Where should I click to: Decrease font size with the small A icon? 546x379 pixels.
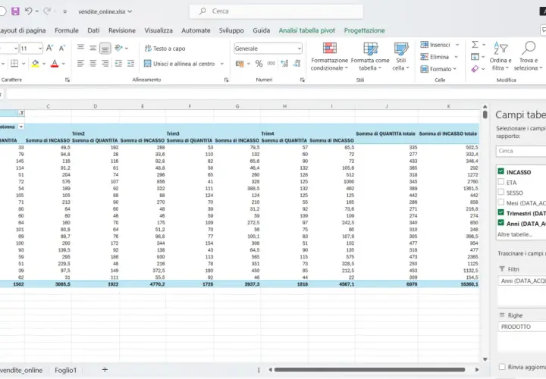pos(62,48)
